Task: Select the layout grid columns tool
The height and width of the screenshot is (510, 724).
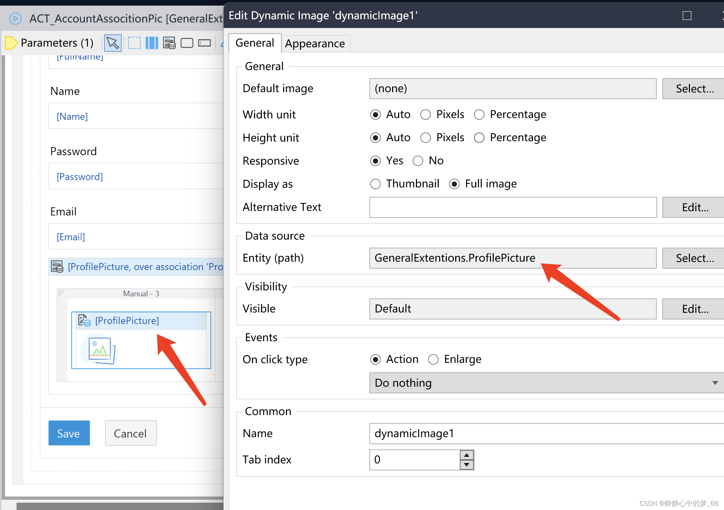Action: pyautogui.click(x=152, y=43)
